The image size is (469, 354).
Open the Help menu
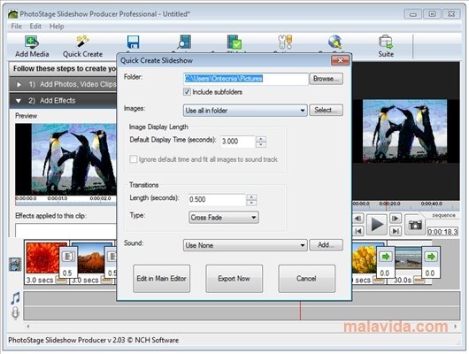57,27
